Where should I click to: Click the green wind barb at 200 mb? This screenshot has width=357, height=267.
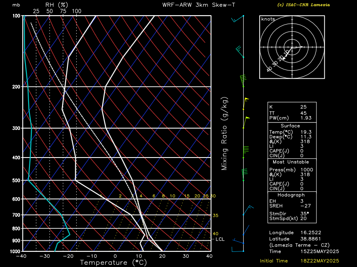point(243,81)
